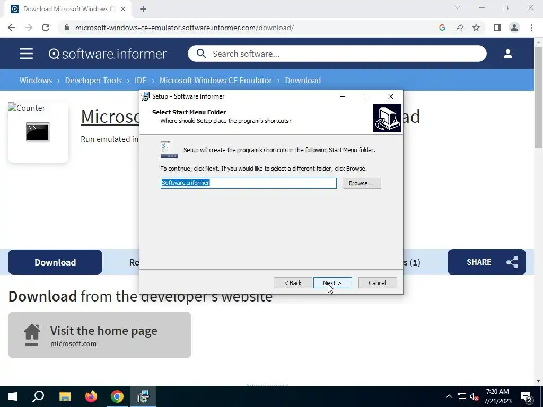Viewport: 543px width, 407px height.
Task: Click the magnifier search icon in the search box
Action: coord(201,54)
